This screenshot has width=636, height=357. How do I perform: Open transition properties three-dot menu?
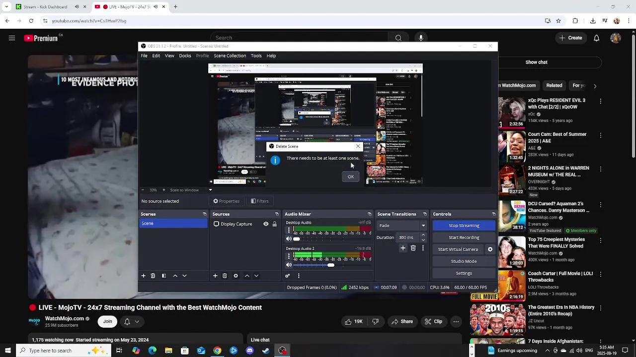click(x=423, y=248)
